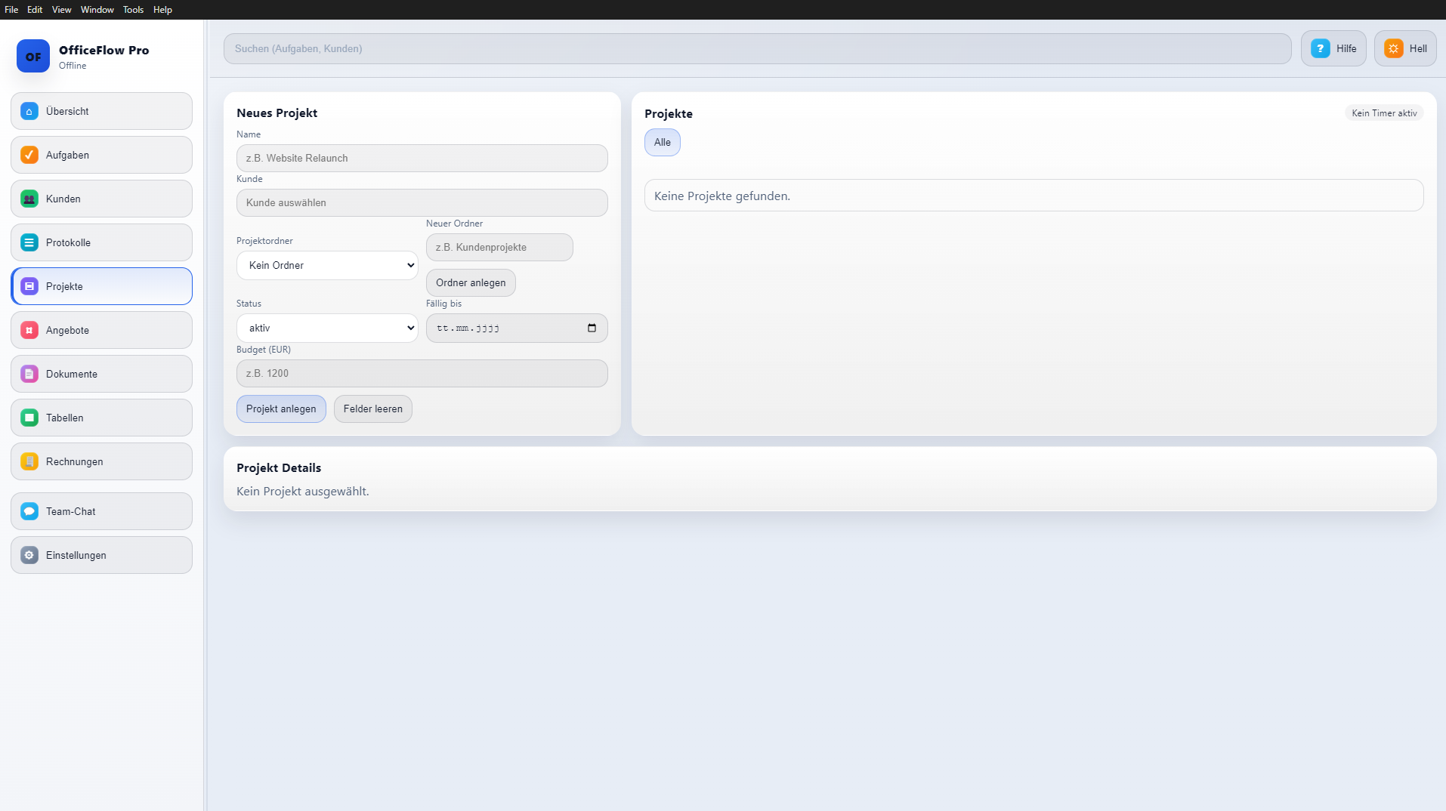1446x811 pixels.
Task: Click the yellow Rechnungen icon
Action: 29,461
